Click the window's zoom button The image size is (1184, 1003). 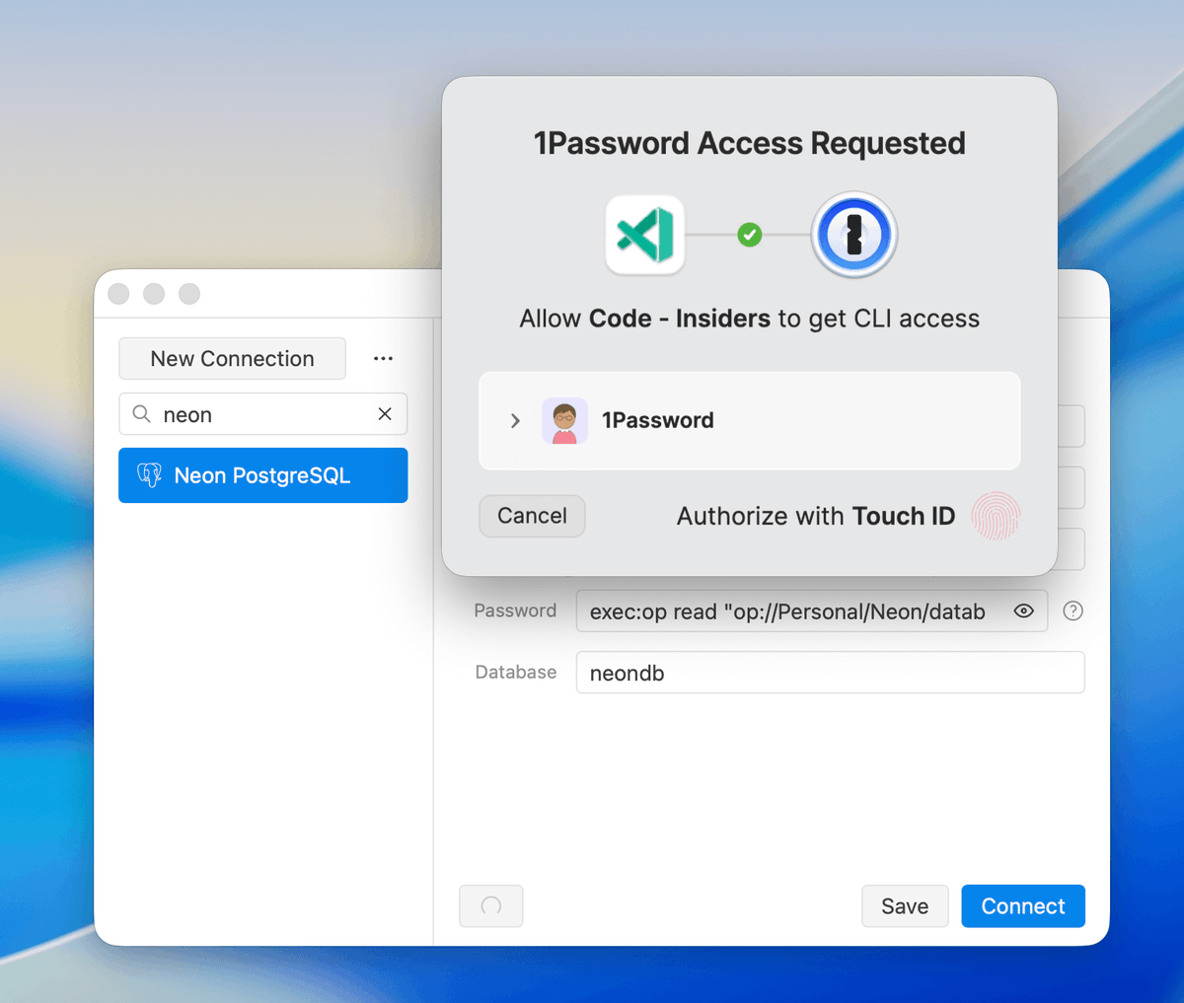(x=189, y=294)
